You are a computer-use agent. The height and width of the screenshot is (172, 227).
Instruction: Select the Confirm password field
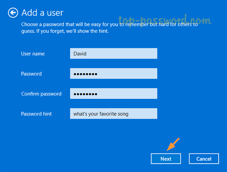[x=113, y=94]
